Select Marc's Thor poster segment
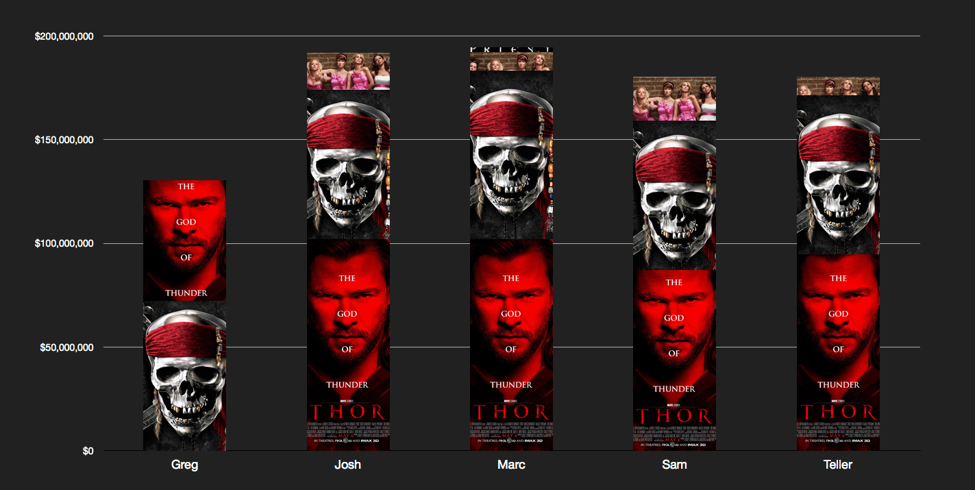The width and height of the screenshot is (975, 490). (511, 345)
